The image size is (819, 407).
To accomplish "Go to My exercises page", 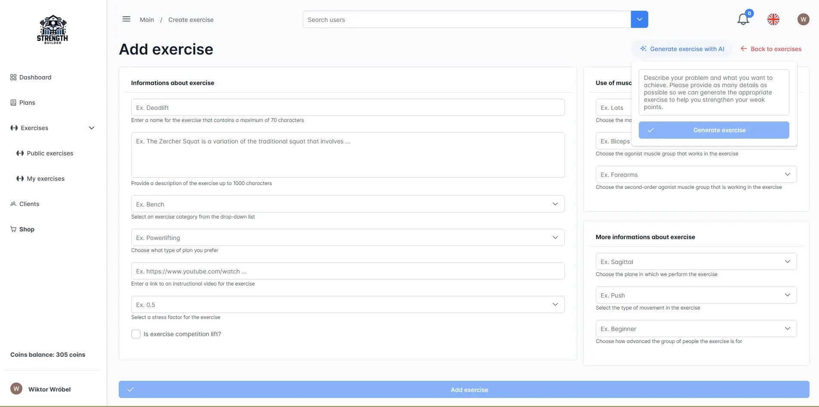I will (x=46, y=179).
